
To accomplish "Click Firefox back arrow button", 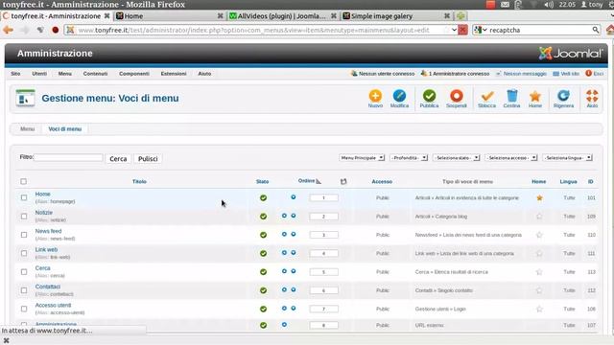I will click(9, 30).
